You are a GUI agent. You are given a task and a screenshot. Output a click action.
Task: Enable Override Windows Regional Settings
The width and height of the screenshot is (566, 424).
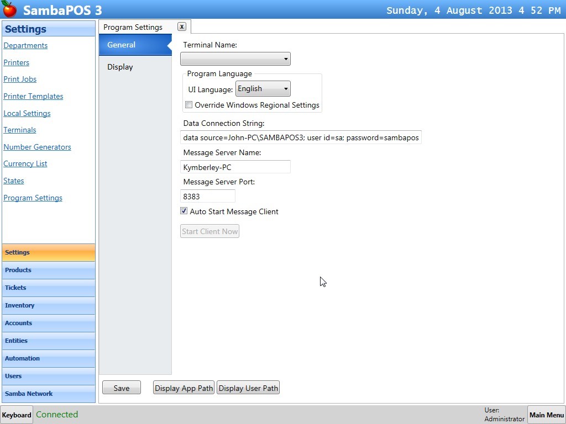pos(188,104)
